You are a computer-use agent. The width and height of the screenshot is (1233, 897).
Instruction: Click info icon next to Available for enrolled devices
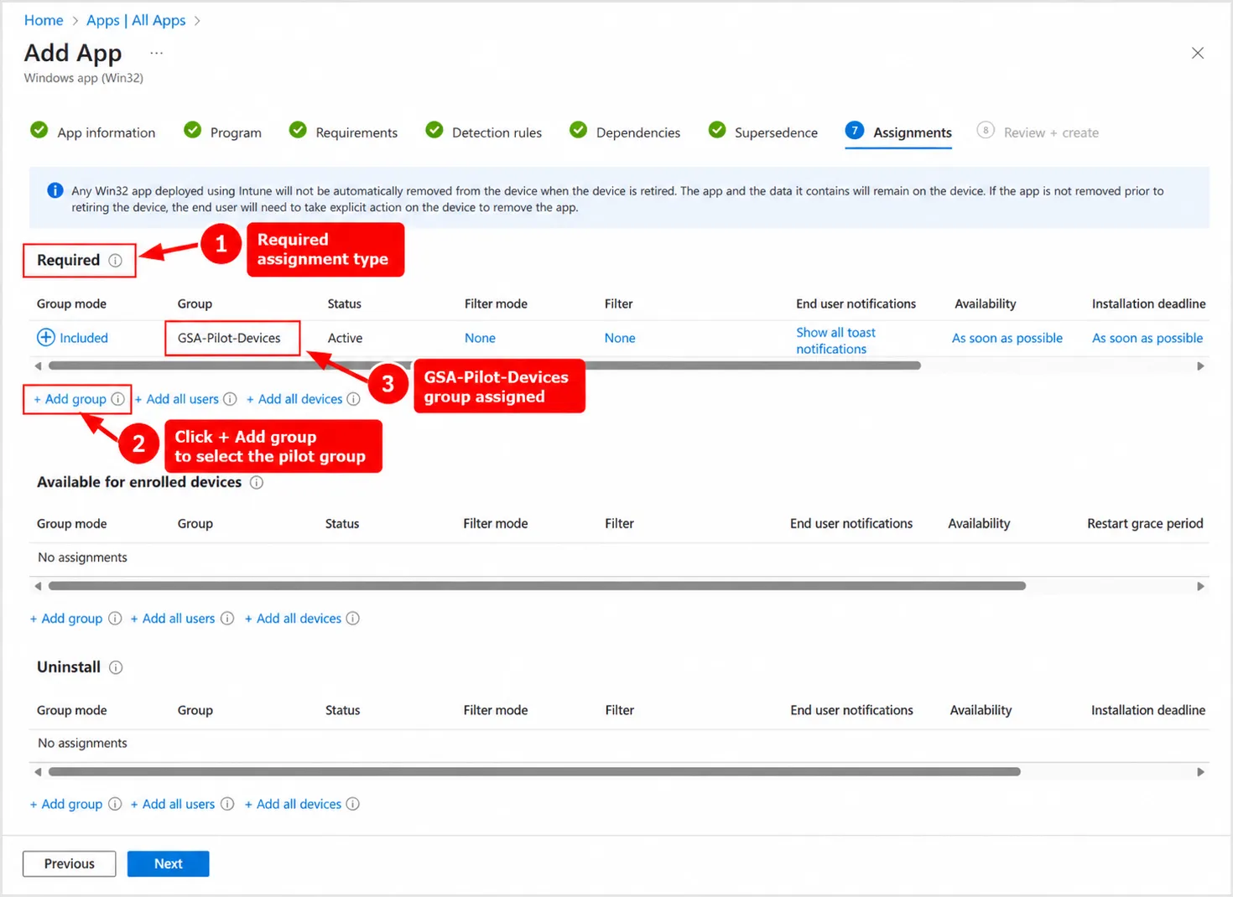(x=257, y=483)
